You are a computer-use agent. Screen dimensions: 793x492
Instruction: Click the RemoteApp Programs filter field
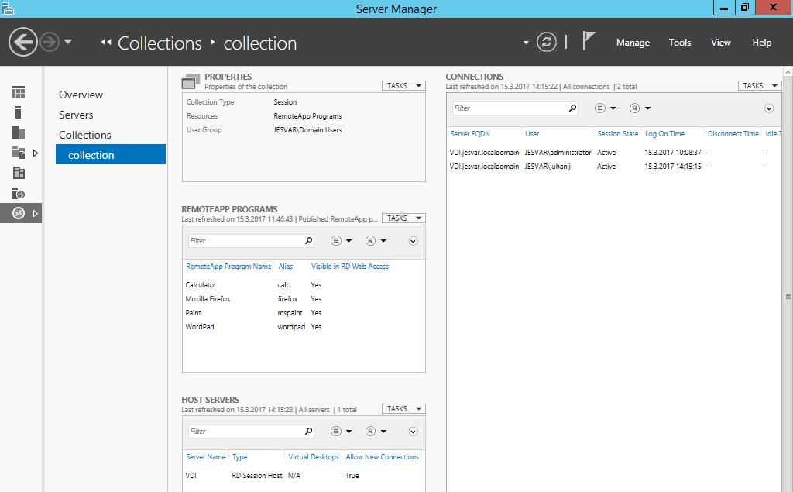point(245,240)
